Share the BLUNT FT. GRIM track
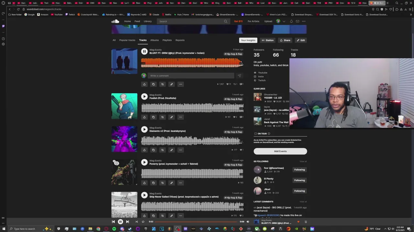414x232 pixels. (x=144, y=84)
